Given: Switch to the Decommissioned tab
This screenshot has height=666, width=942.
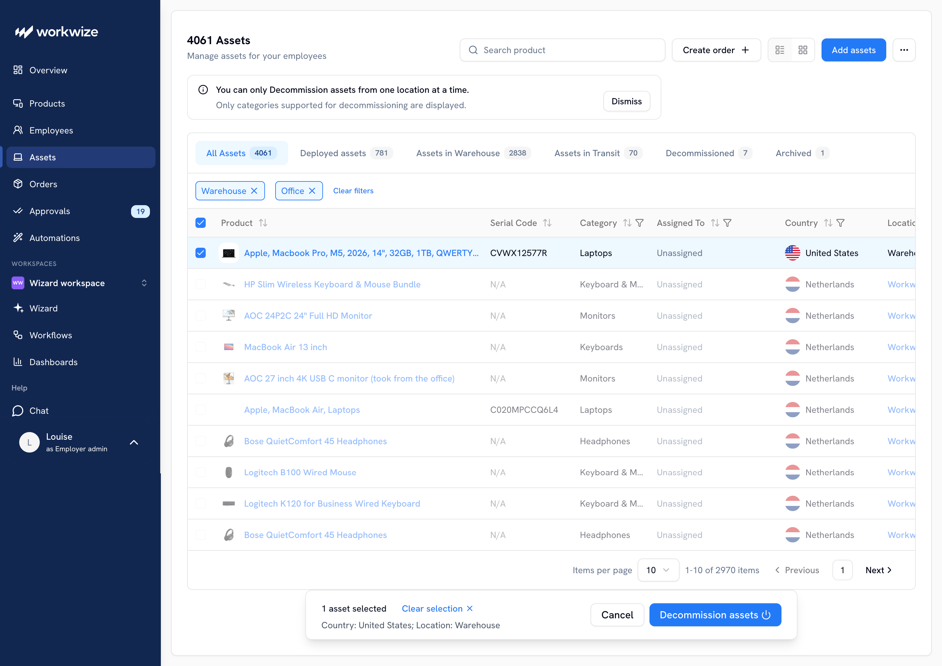Looking at the screenshot, I should (x=709, y=153).
